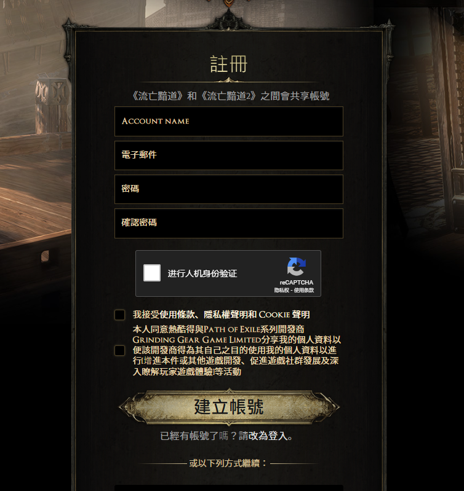Viewport: 464px width, 491px height.
Task: Select the 電子郵件 email field
Action: coord(229,155)
